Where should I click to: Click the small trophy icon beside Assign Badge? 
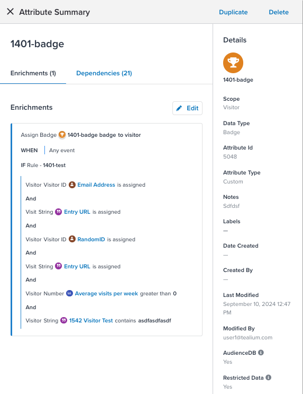tap(62, 135)
